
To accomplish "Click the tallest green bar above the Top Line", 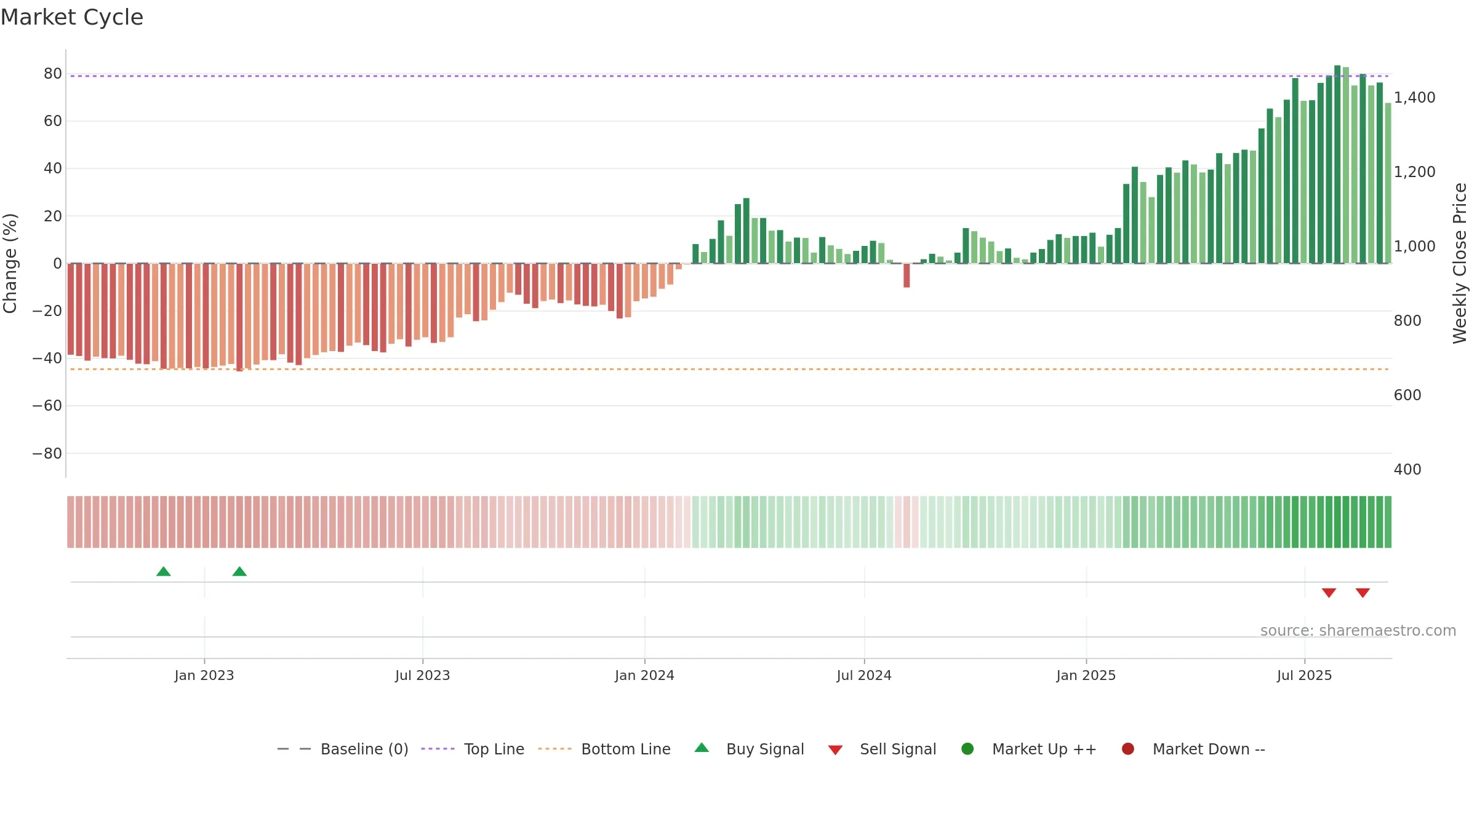I will (x=1337, y=164).
